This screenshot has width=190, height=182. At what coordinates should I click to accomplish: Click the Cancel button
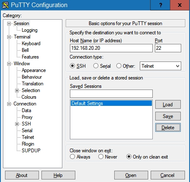pos(168,175)
